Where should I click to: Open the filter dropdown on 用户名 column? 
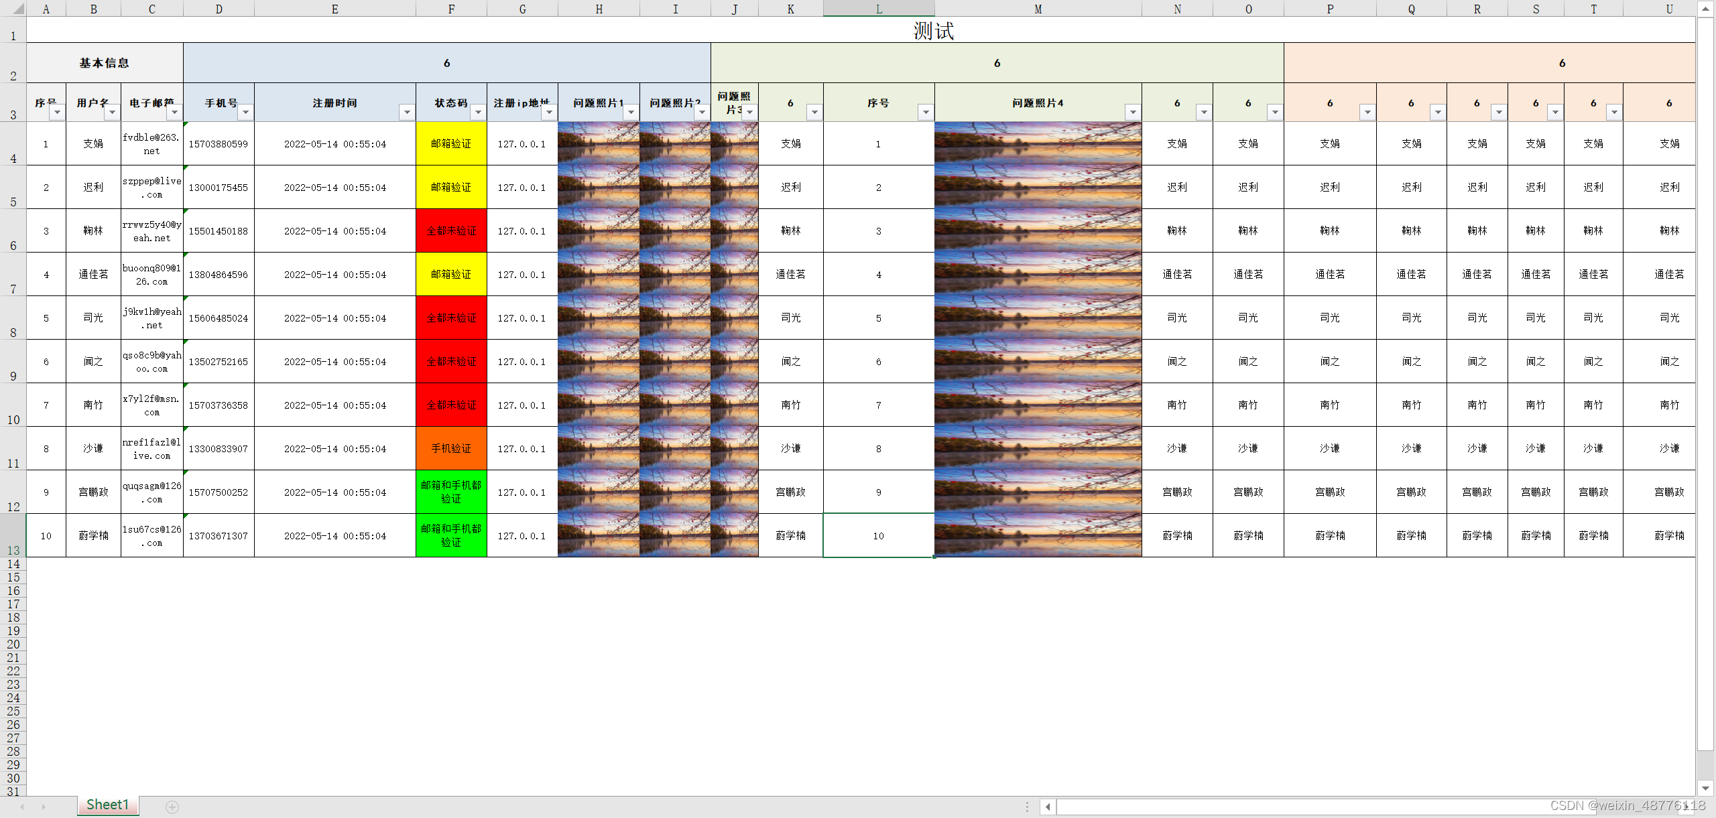click(111, 113)
